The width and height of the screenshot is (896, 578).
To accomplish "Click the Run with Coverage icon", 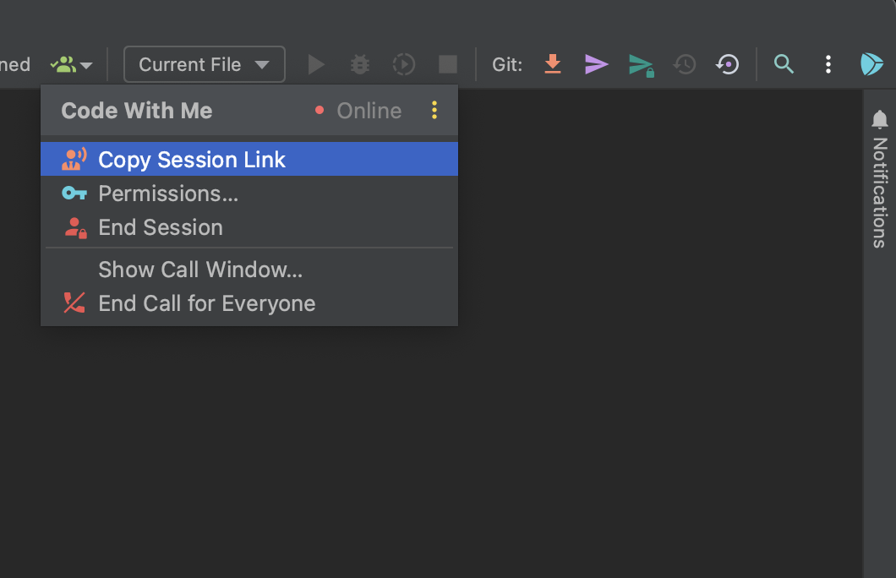I will [404, 64].
